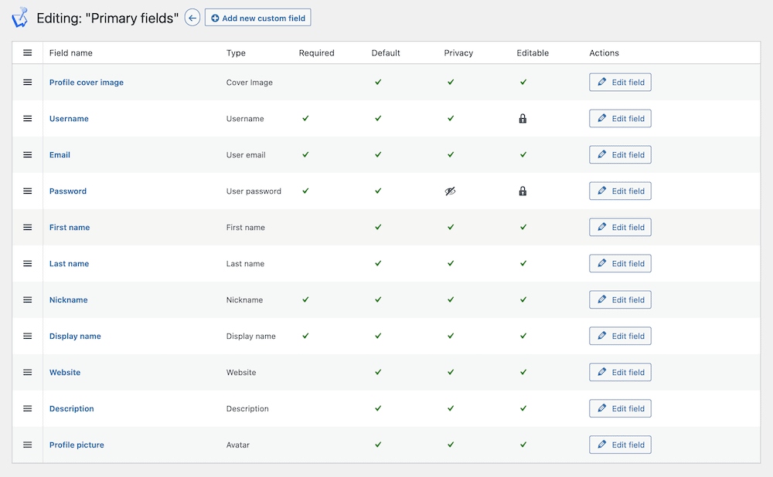Click the Required checkmark in Username row
This screenshot has width=773, height=477.
click(305, 118)
